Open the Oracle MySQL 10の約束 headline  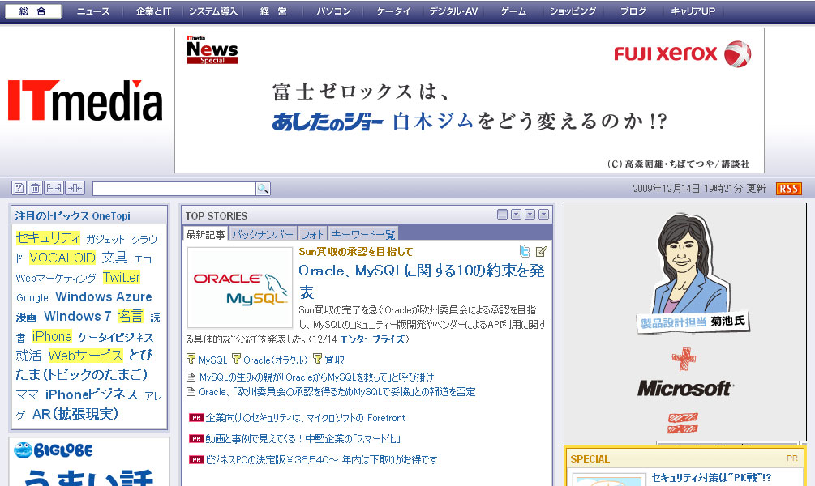click(421, 271)
